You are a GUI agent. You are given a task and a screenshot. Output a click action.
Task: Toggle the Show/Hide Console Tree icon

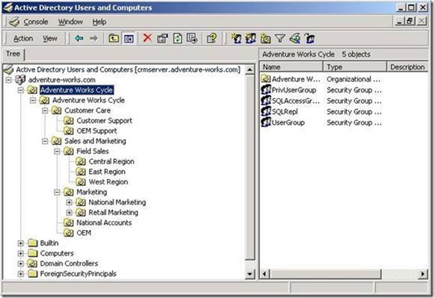tap(129, 38)
